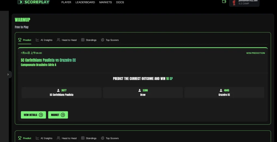Click the ScorePlay logo
Viewport: 277px width, 142px height.
click(34, 2)
